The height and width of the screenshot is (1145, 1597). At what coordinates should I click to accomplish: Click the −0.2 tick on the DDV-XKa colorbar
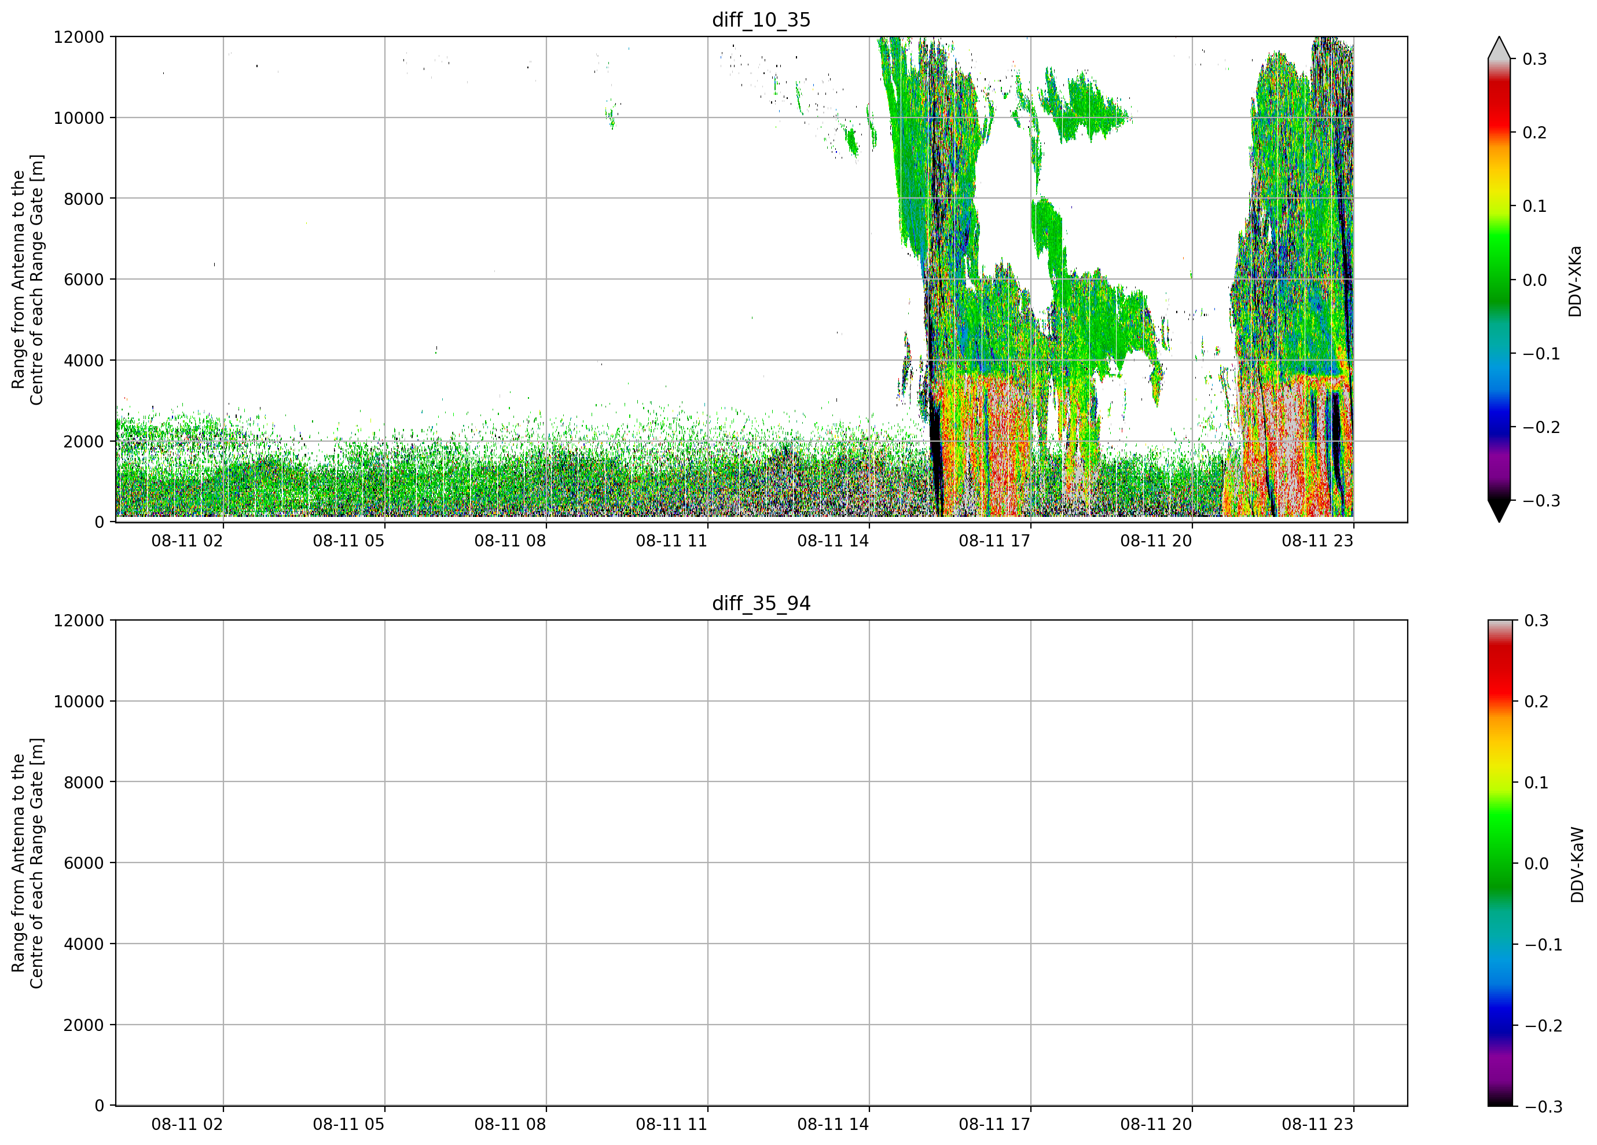pyautogui.click(x=1541, y=427)
